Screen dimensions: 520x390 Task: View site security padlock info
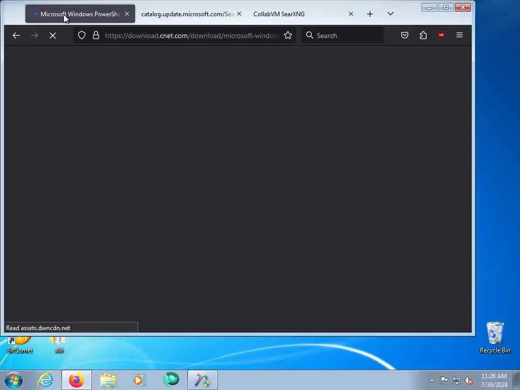coord(96,35)
